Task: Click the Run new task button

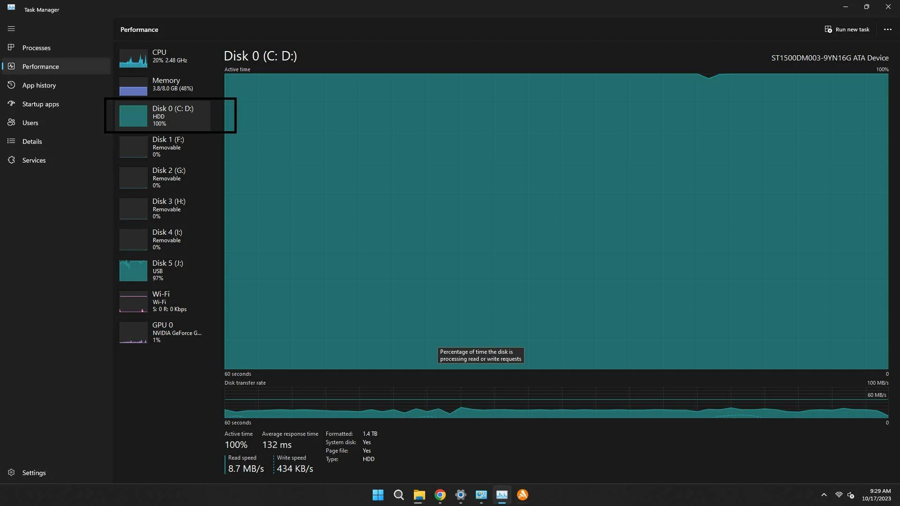Action: click(x=847, y=29)
